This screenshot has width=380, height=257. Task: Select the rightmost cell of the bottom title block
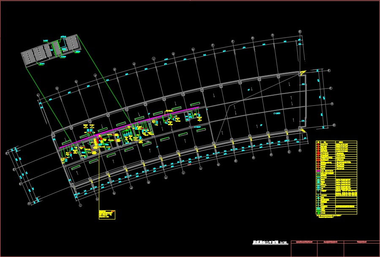tap(362, 242)
